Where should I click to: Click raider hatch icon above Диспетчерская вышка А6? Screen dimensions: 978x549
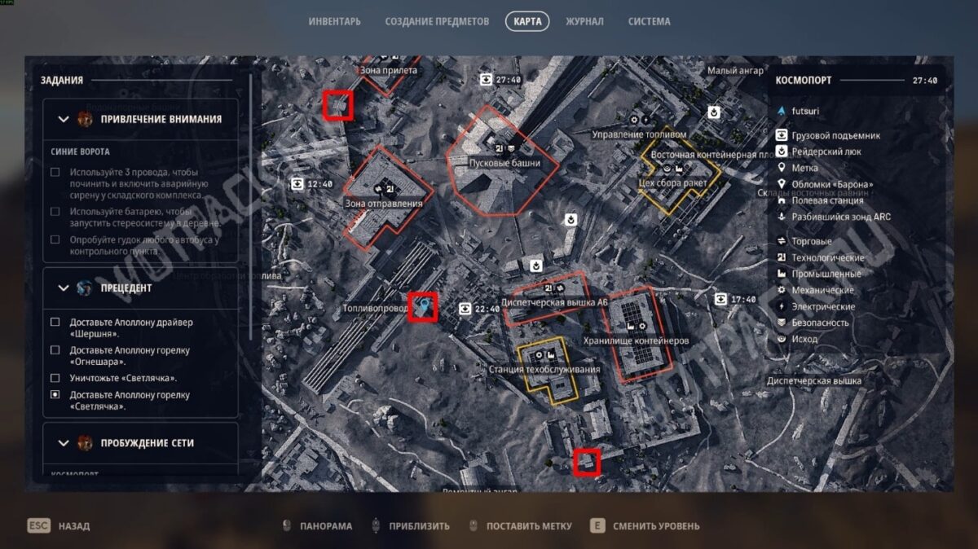point(535,265)
